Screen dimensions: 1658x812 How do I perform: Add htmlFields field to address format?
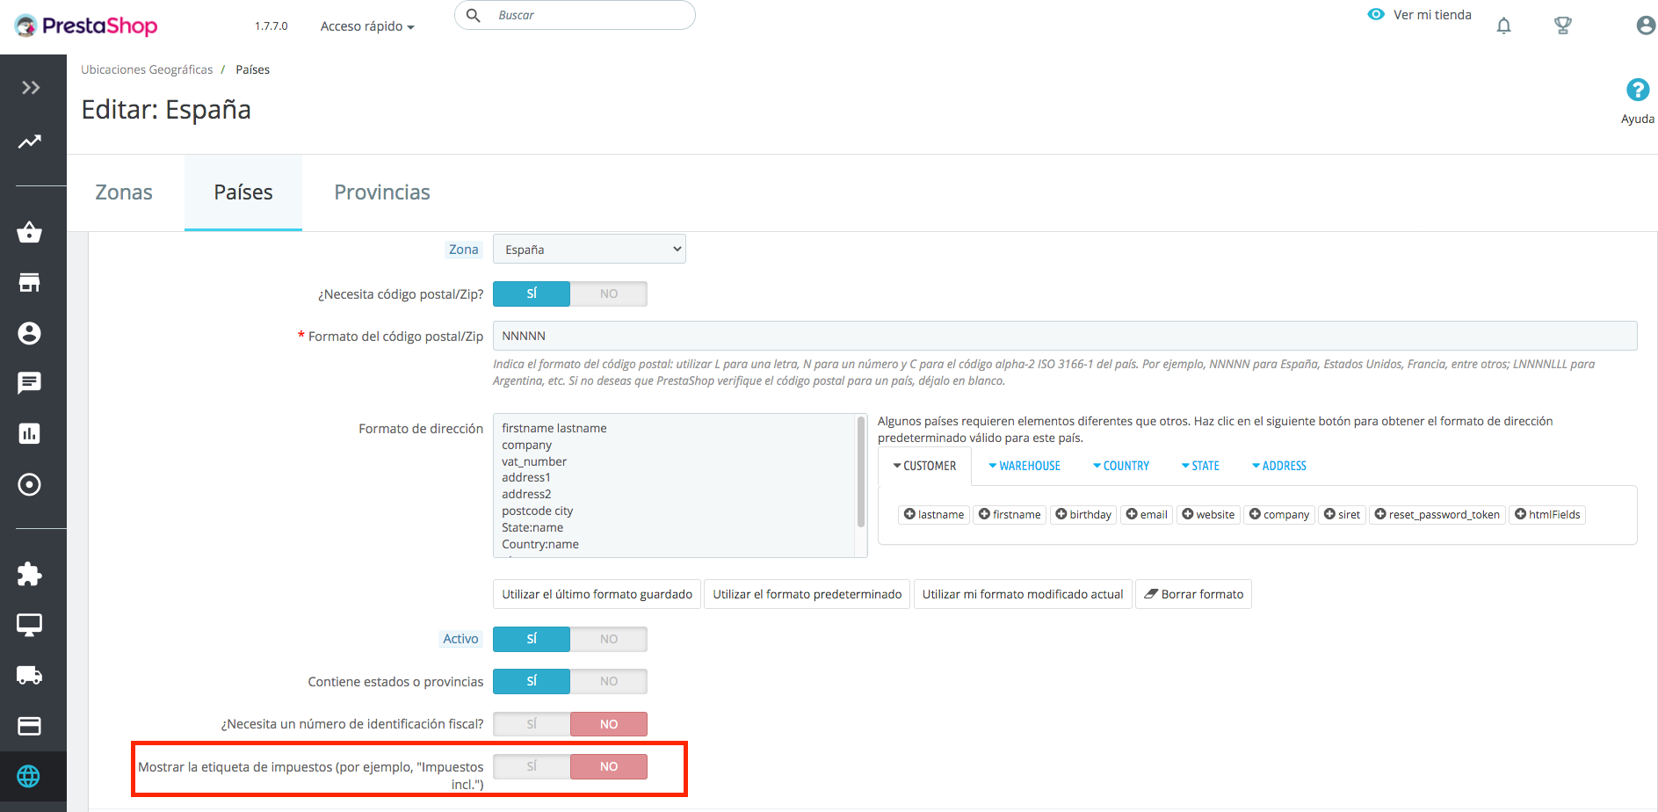point(1547,514)
